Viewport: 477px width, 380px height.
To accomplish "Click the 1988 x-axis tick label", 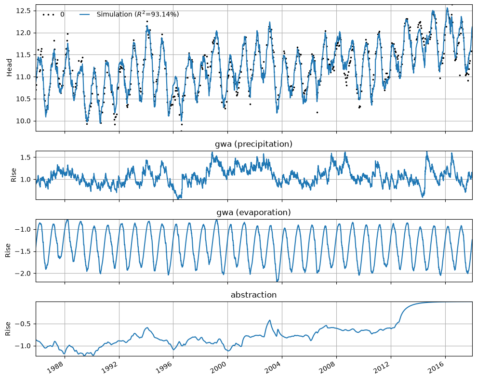I will tap(56, 367).
